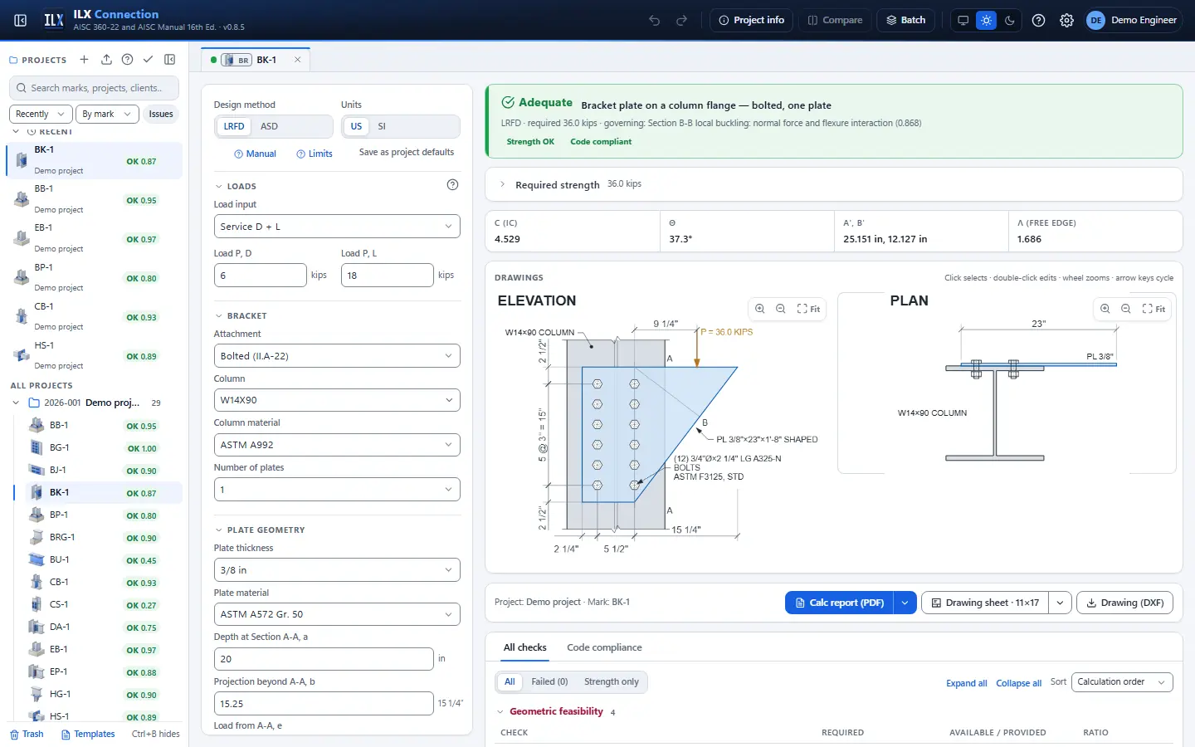Zoom out on the Plan drawing
Screen dimensions: 1195x747
coord(1126,309)
